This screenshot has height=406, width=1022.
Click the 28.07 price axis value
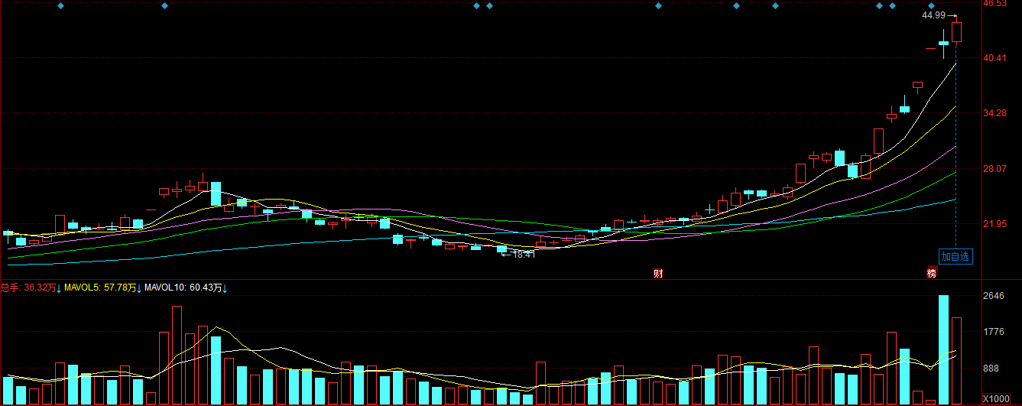tap(994, 169)
